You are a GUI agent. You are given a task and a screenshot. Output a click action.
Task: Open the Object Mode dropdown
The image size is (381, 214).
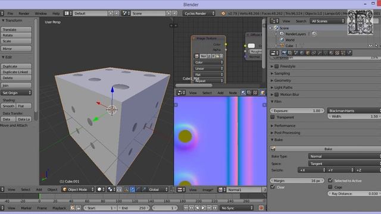(78, 190)
